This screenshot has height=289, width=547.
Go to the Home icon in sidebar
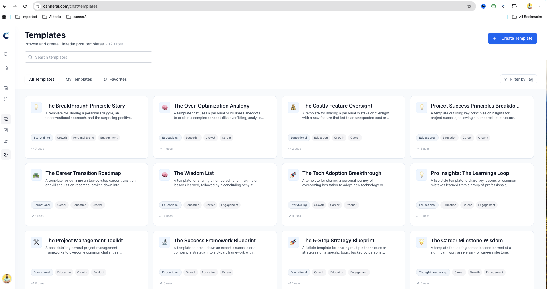[x=6, y=68]
